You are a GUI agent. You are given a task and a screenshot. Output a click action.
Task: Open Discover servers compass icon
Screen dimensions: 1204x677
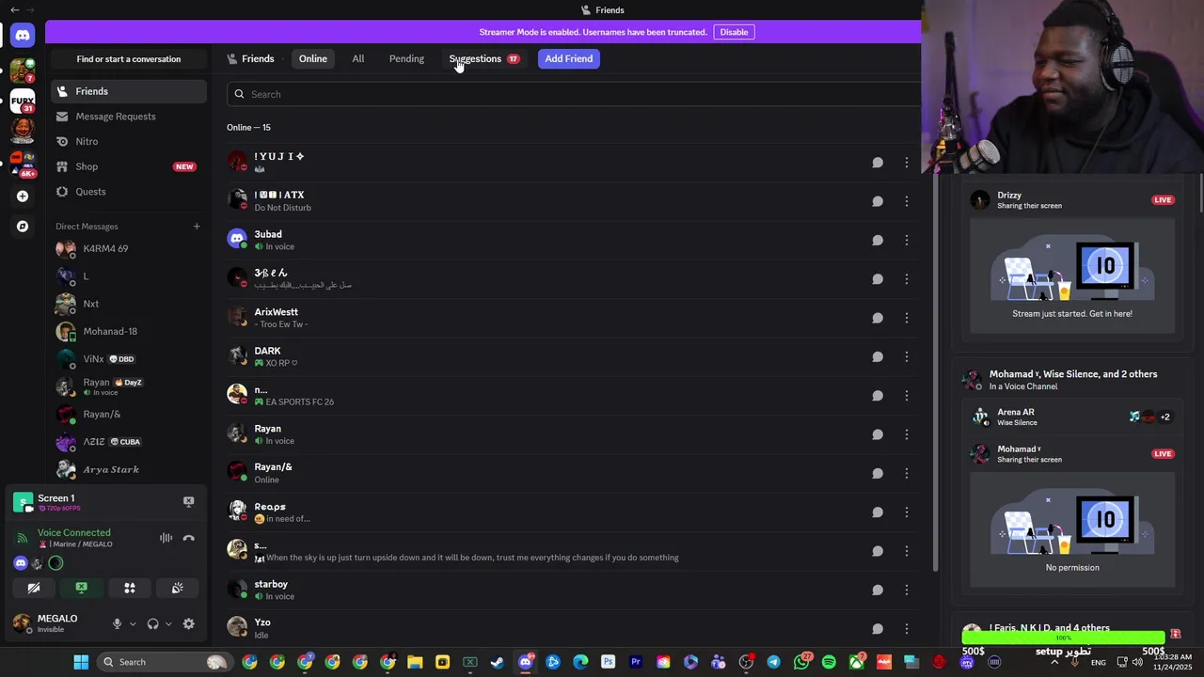[23, 227]
